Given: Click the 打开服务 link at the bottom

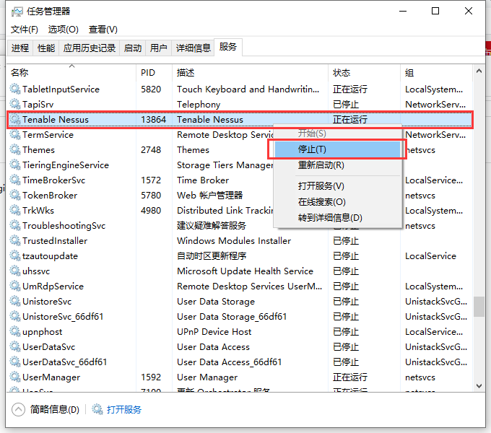Looking at the screenshot, I should point(124,409).
